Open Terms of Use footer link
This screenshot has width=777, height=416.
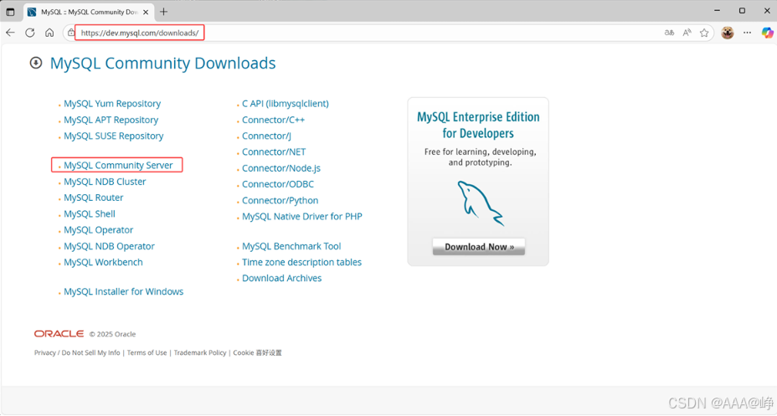pyautogui.click(x=147, y=352)
